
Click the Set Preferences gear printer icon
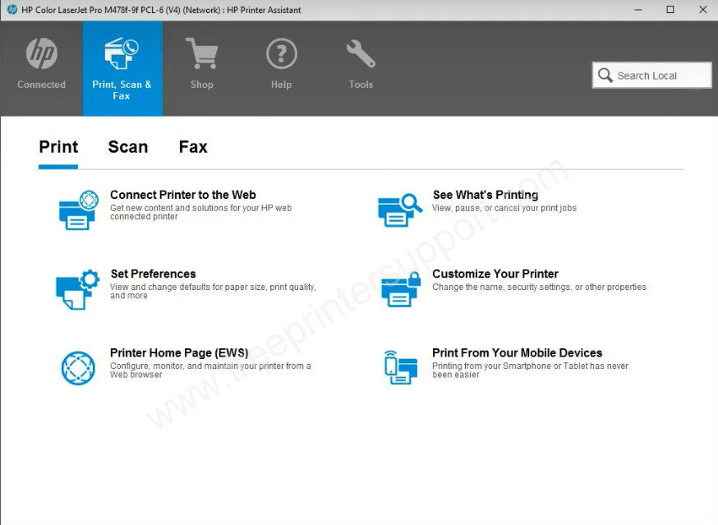(x=77, y=289)
